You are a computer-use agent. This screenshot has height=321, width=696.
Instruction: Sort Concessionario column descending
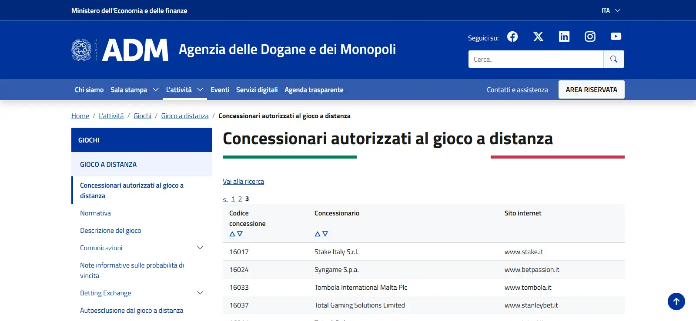click(x=325, y=234)
